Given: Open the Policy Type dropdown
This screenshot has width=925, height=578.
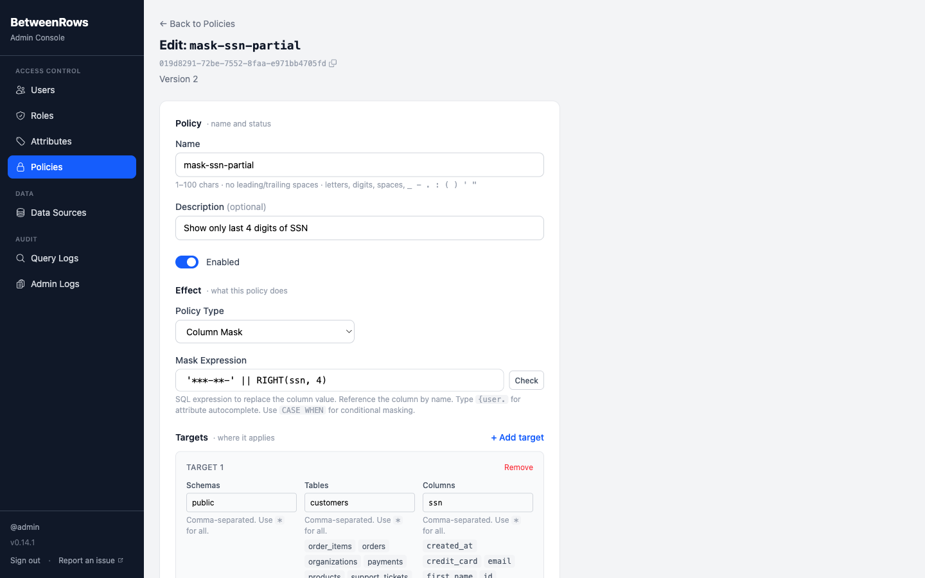Looking at the screenshot, I should tap(265, 332).
